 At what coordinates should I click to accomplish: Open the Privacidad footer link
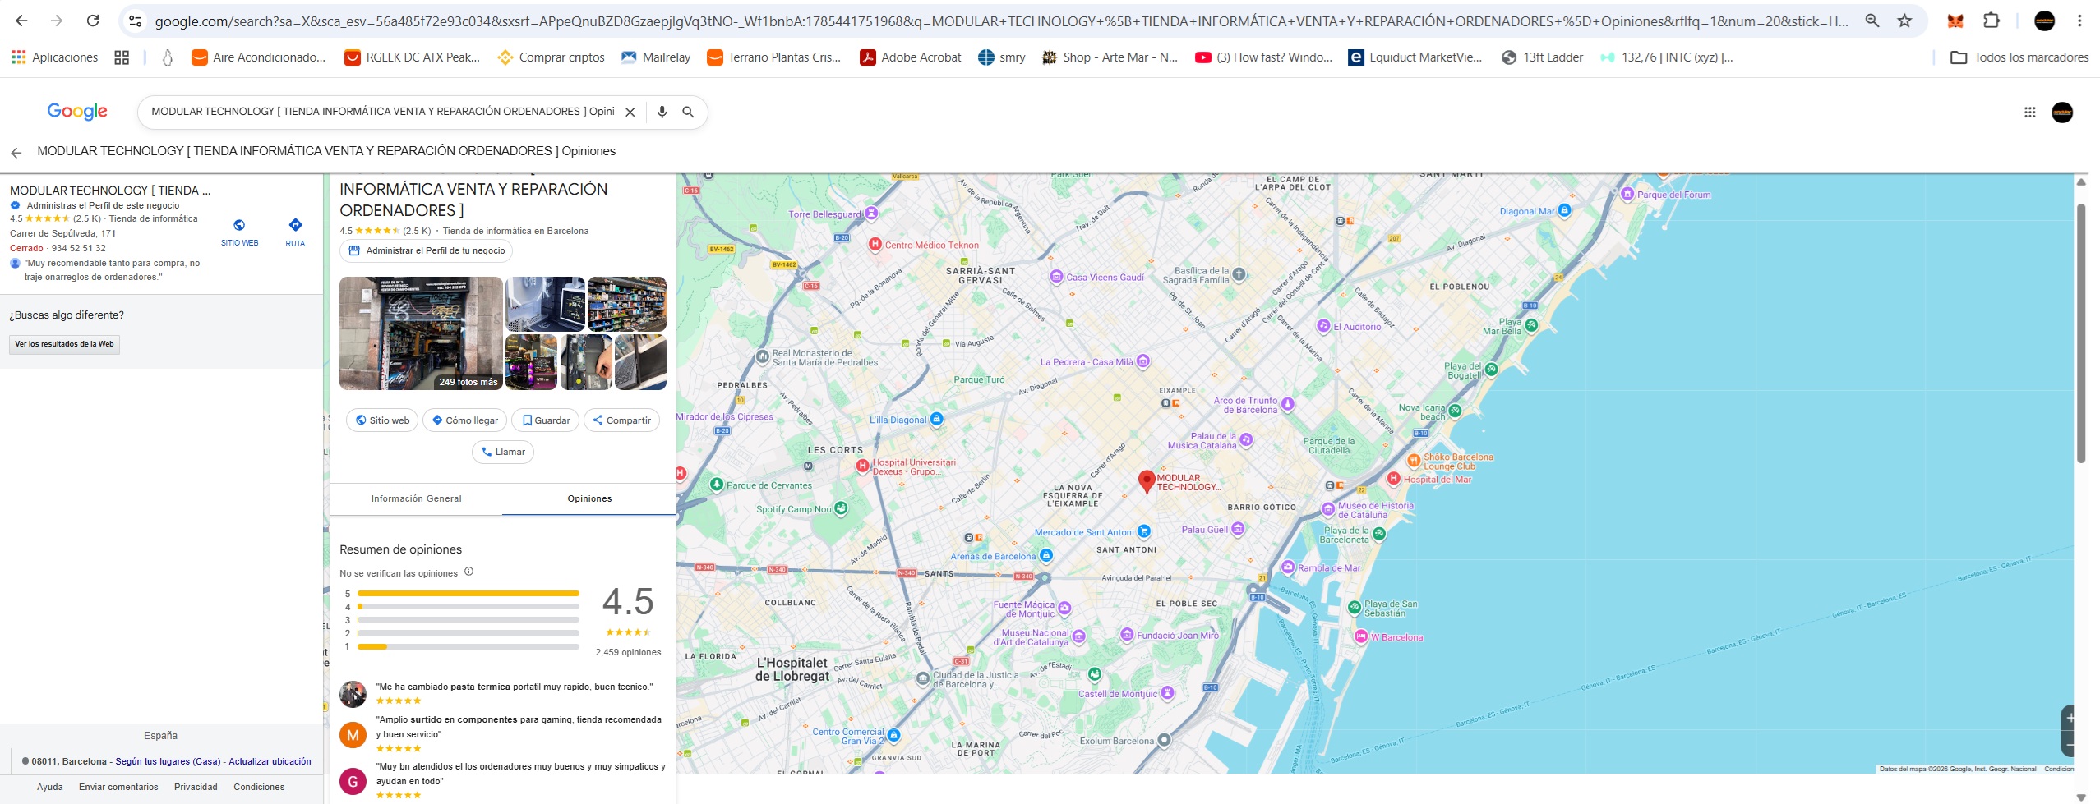(x=196, y=787)
